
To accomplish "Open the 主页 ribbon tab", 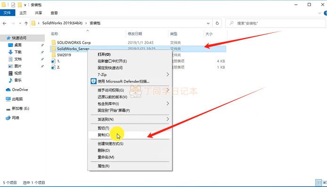I will tap(23, 13).
